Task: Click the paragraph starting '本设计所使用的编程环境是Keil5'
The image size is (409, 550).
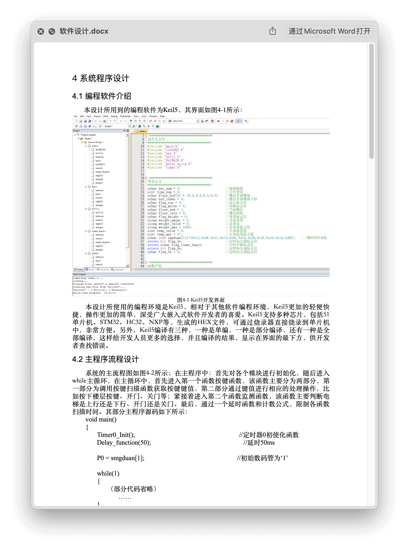Action: [x=201, y=326]
